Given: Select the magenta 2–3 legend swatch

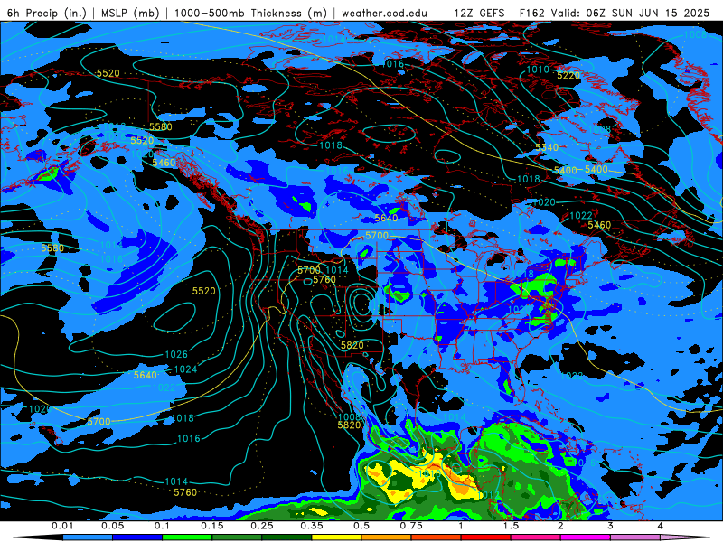Looking at the screenshot, I should [586, 537].
